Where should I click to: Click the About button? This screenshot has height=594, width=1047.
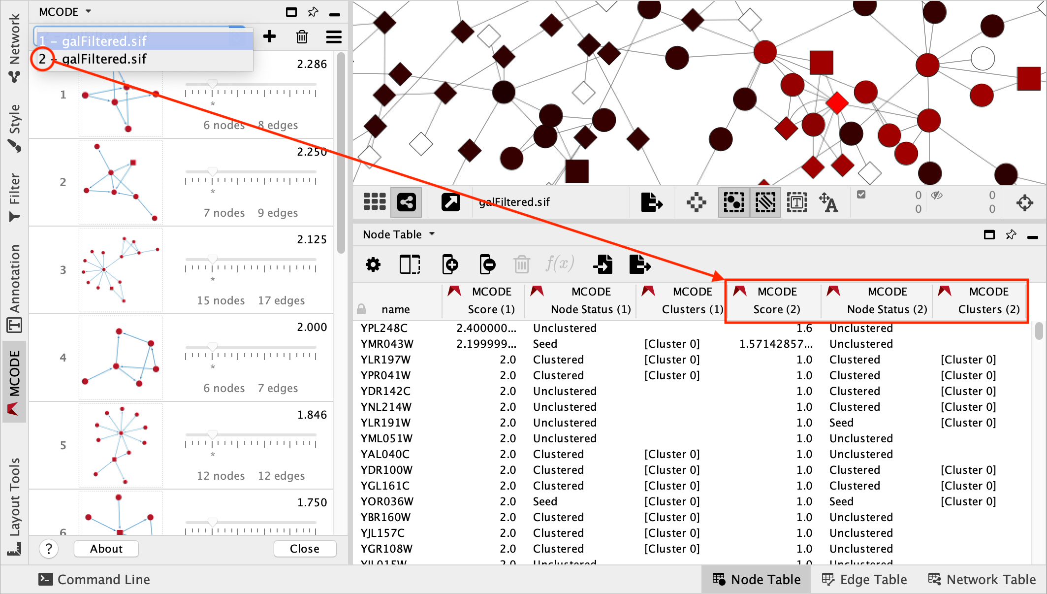106,548
